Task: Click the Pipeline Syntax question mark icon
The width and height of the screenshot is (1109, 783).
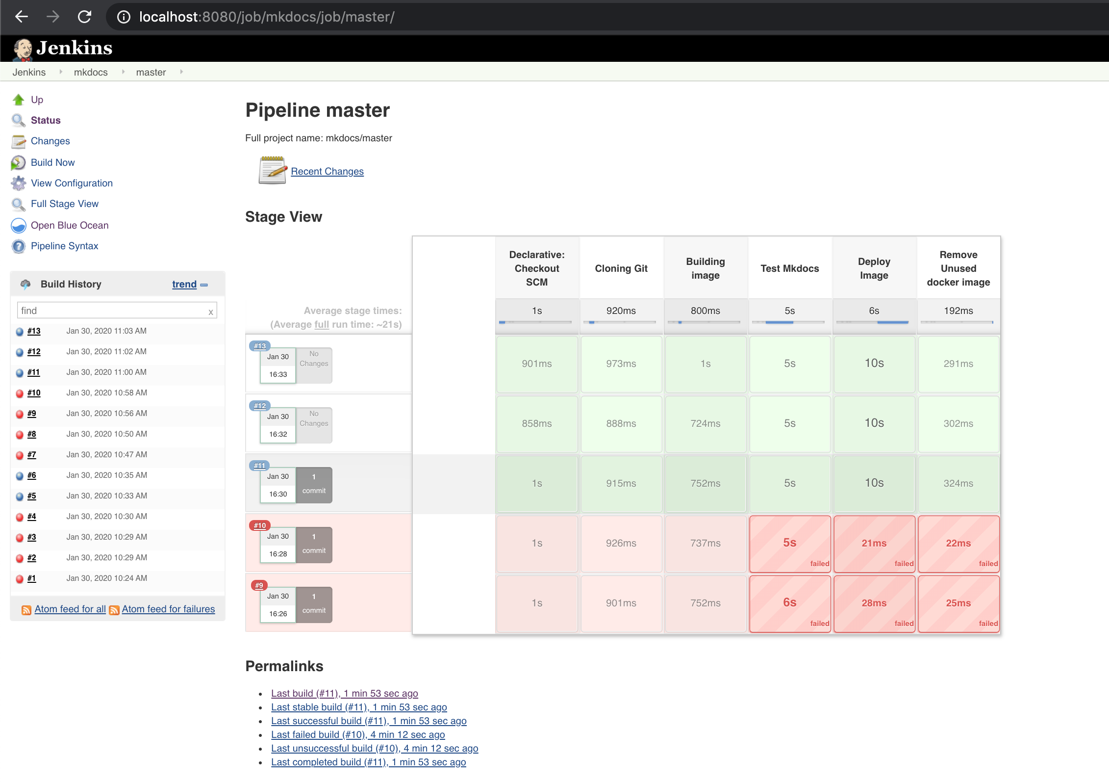Action: [x=18, y=246]
